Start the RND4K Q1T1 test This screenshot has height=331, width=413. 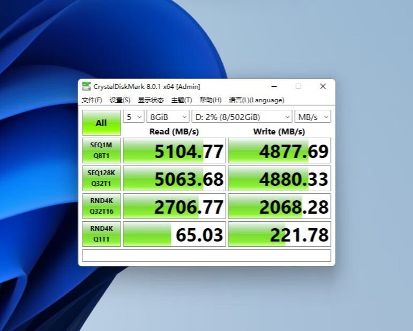pos(101,234)
